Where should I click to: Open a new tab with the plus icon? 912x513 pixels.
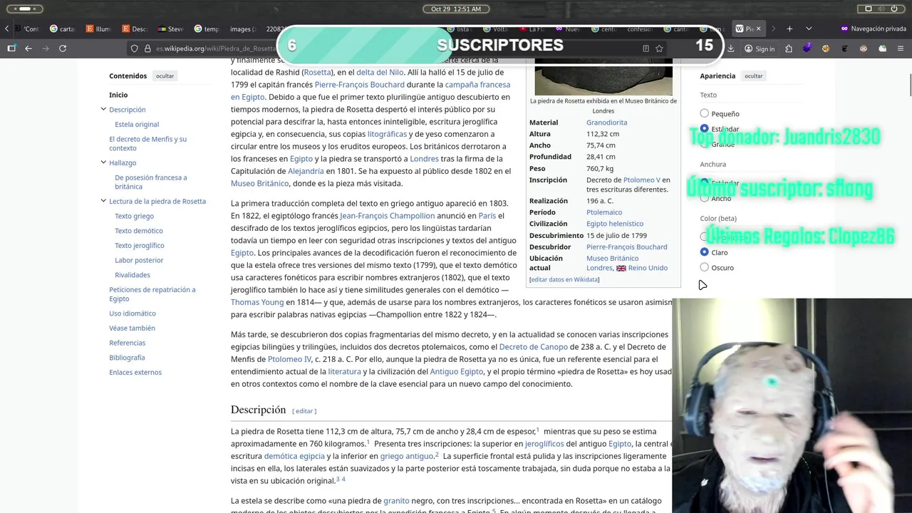tap(789, 28)
